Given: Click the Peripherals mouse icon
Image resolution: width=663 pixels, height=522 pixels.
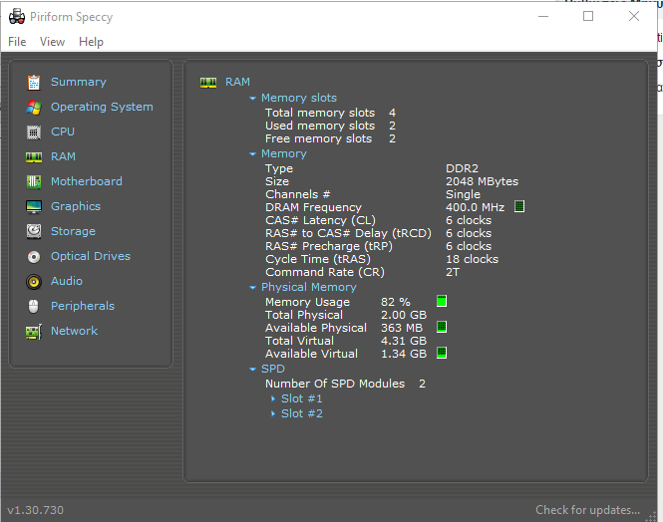Looking at the screenshot, I should pyautogui.click(x=34, y=306).
